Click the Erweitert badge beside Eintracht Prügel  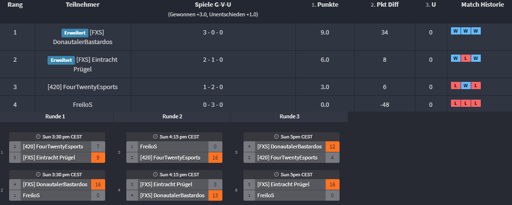[x=61, y=60]
